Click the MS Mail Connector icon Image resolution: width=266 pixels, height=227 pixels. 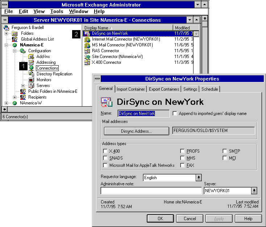tap(87, 45)
